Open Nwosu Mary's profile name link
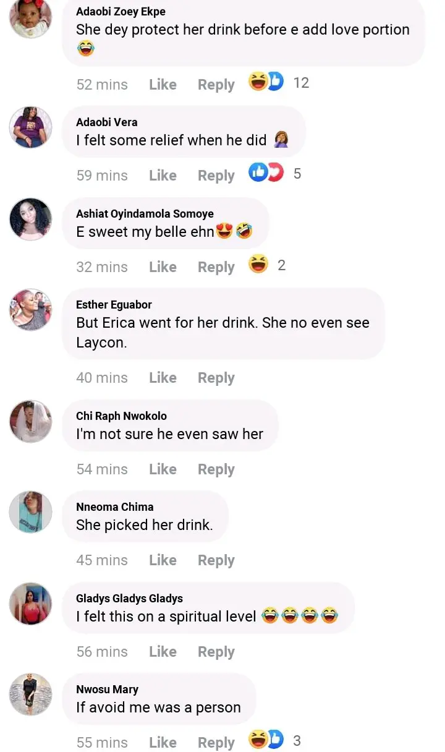The width and height of the screenshot is (445, 752). [107, 690]
